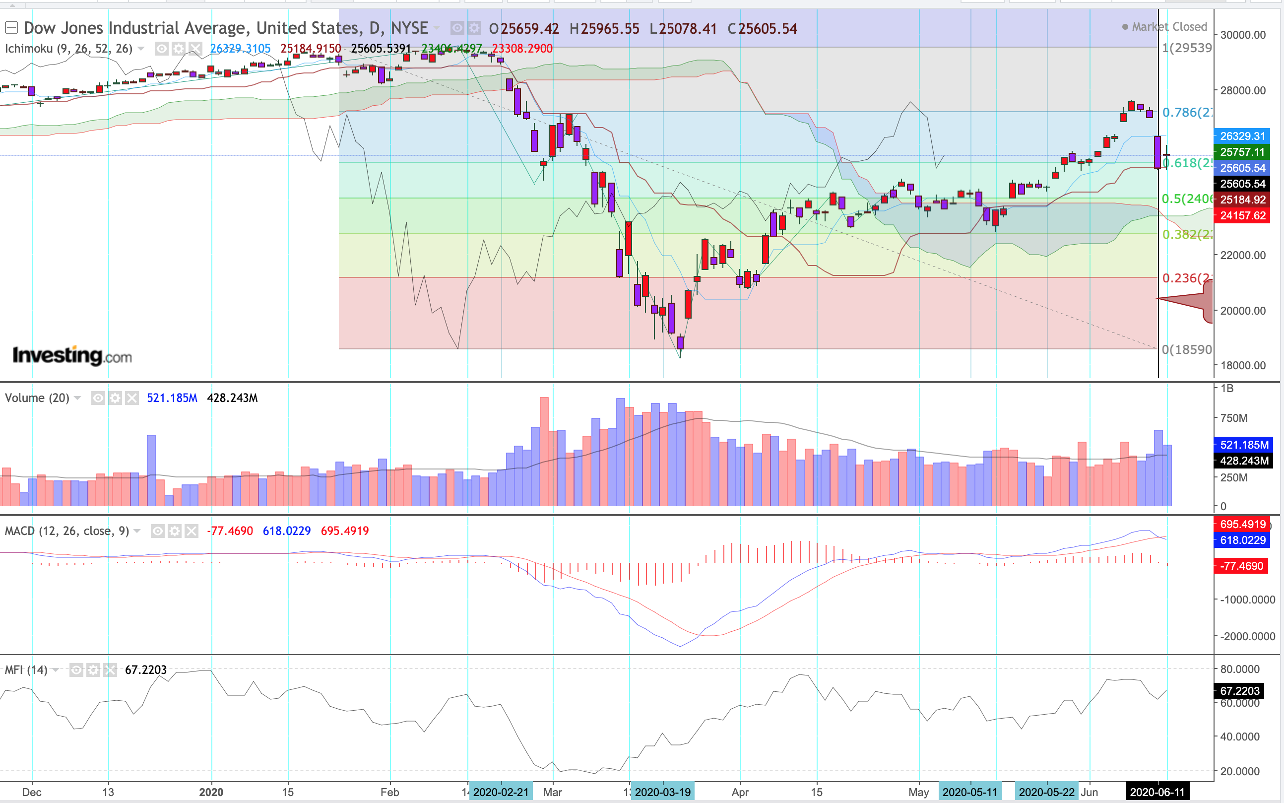Open Ichimoku indicator settings gear

click(178, 49)
